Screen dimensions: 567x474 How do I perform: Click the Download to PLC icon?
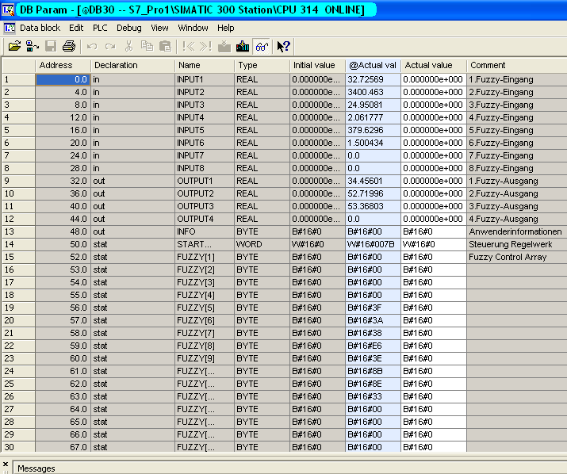(243, 46)
